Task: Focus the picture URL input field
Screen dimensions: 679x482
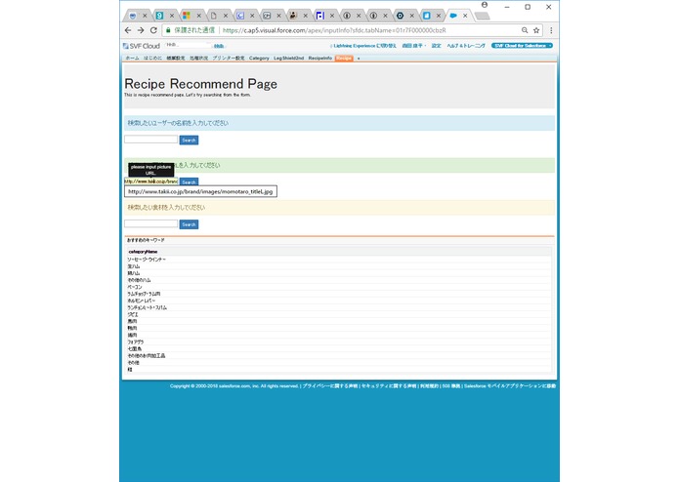Action: coord(150,181)
